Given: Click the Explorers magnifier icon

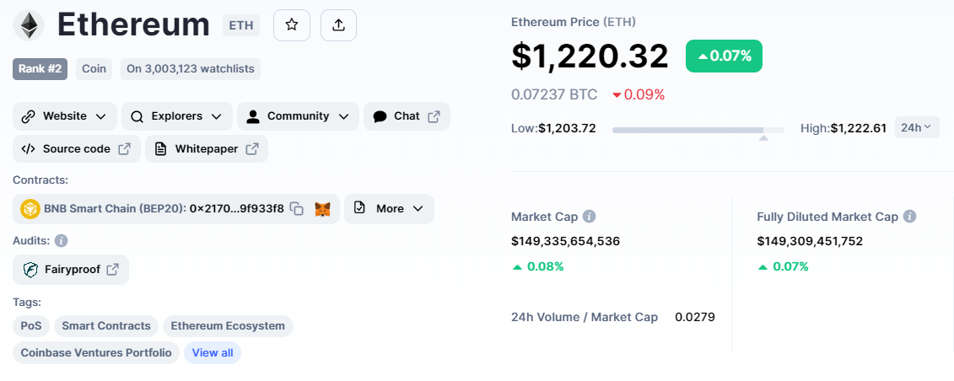Looking at the screenshot, I should (x=137, y=116).
